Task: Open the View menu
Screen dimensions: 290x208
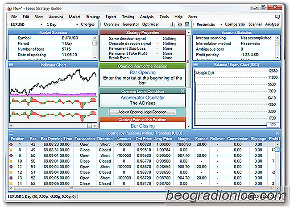Action: [x=39, y=17]
